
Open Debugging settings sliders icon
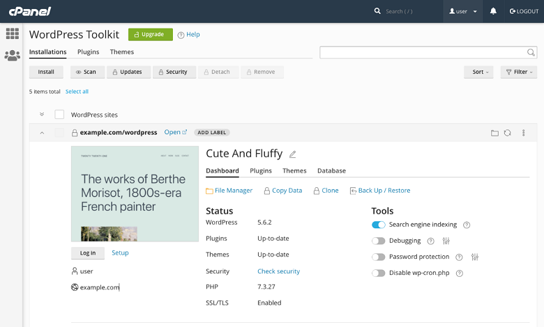[446, 241]
